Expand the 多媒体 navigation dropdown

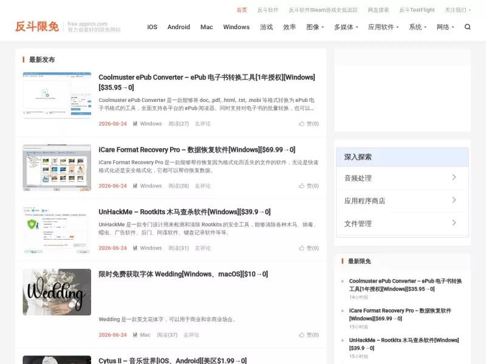click(x=346, y=27)
